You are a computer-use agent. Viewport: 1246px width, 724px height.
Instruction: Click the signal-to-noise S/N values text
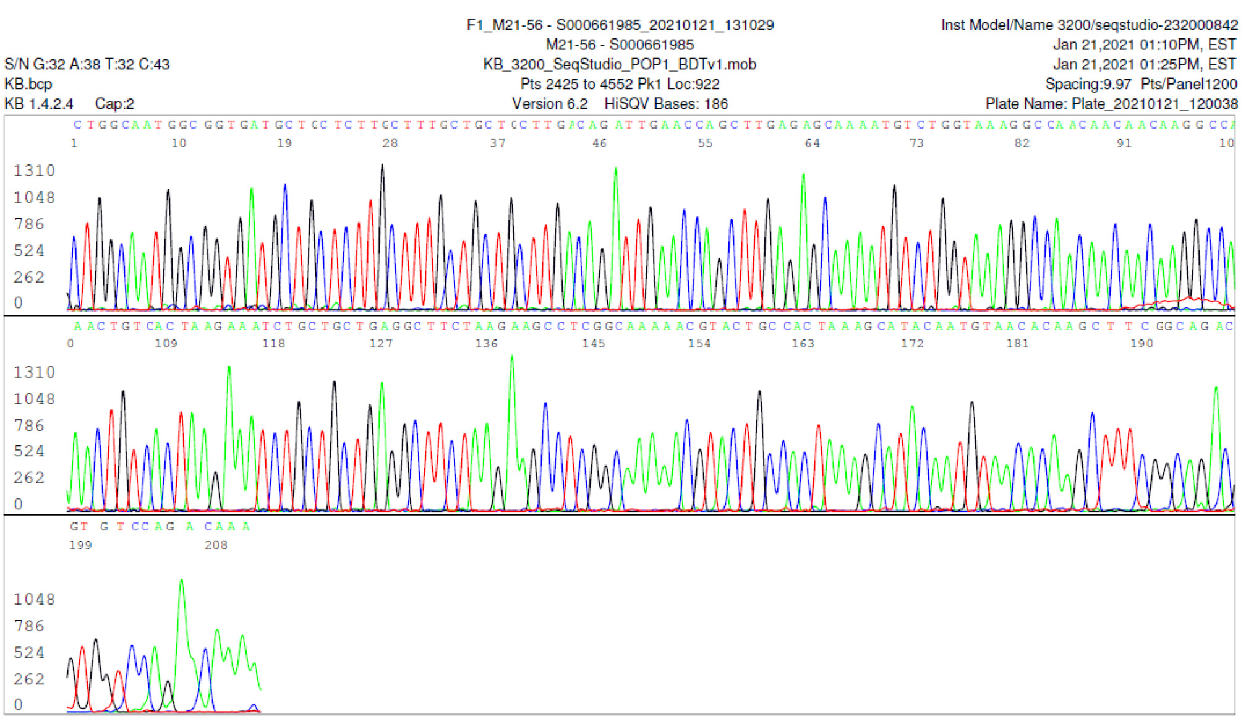(87, 64)
